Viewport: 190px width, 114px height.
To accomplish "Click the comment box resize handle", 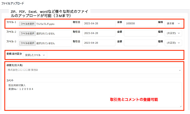I will 181,106.
